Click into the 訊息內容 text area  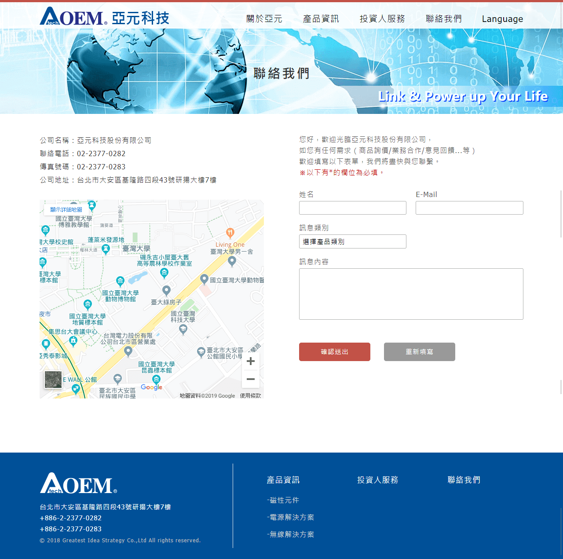point(411,294)
